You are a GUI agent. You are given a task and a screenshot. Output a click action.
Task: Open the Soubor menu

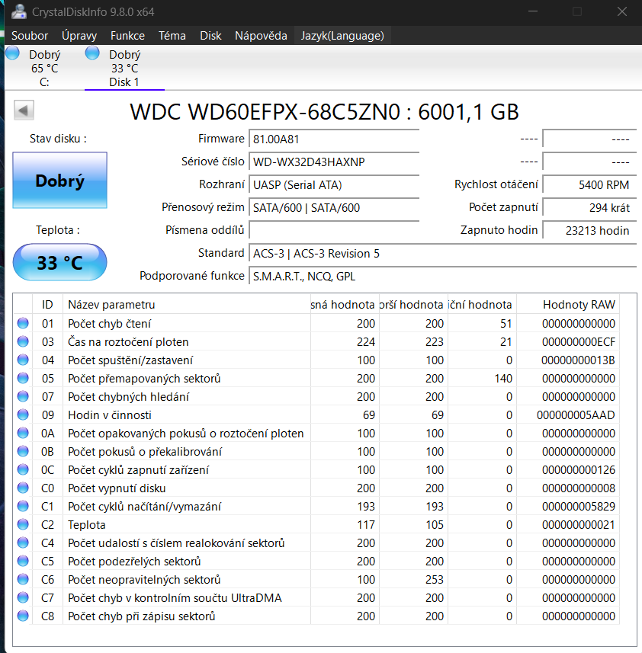30,36
